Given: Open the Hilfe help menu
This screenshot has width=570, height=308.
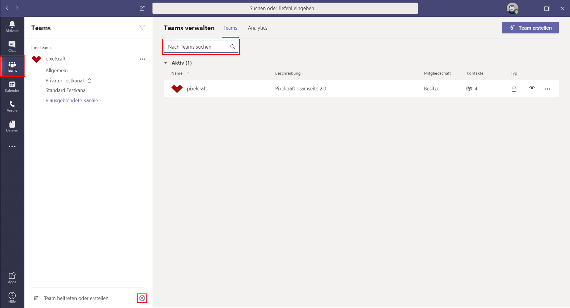Looking at the screenshot, I should pyautogui.click(x=12, y=298).
